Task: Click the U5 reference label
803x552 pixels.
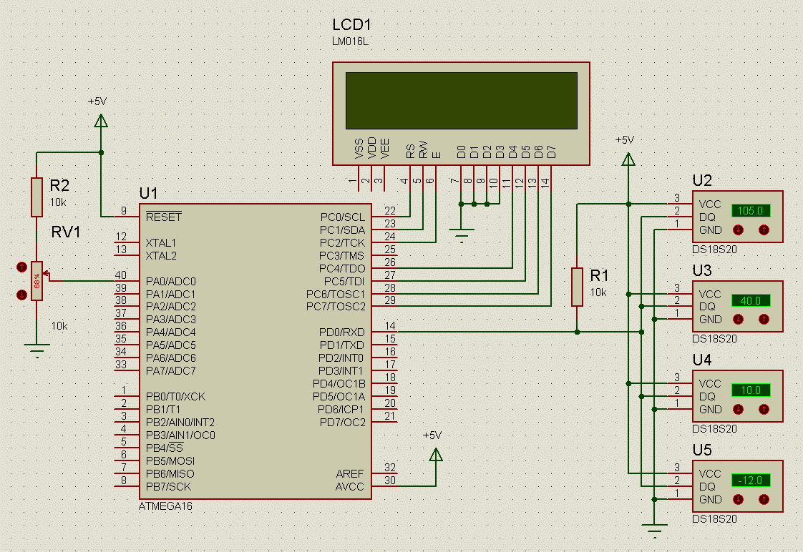Action: point(701,450)
